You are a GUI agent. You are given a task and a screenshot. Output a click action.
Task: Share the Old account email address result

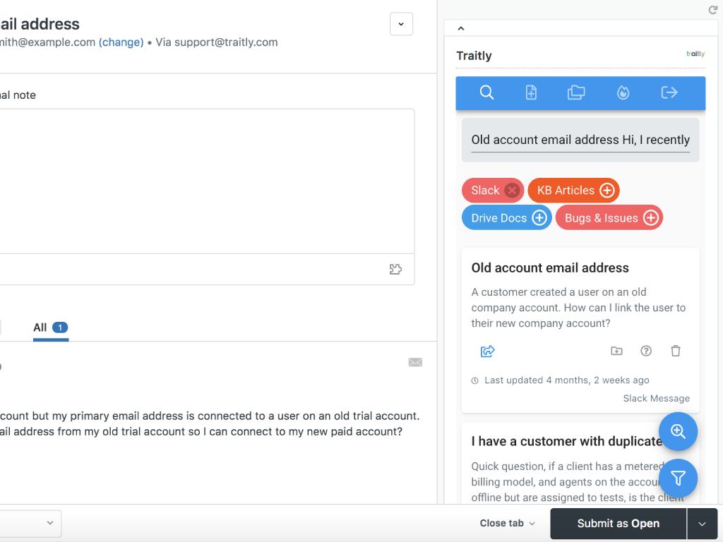click(487, 351)
